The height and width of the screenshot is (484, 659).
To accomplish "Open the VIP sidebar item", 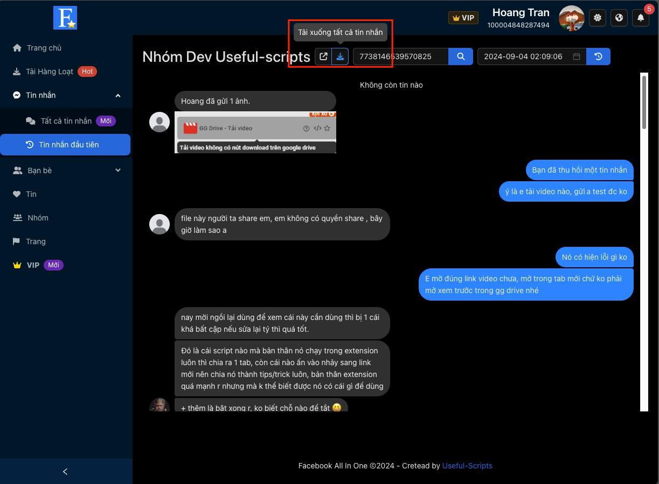I will click(66, 265).
